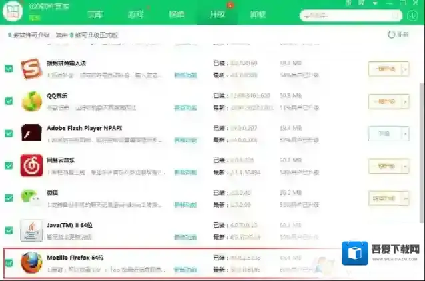Open the download manager arrow icon
Viewport: 425px width, 281px height.
coord(412,15)
